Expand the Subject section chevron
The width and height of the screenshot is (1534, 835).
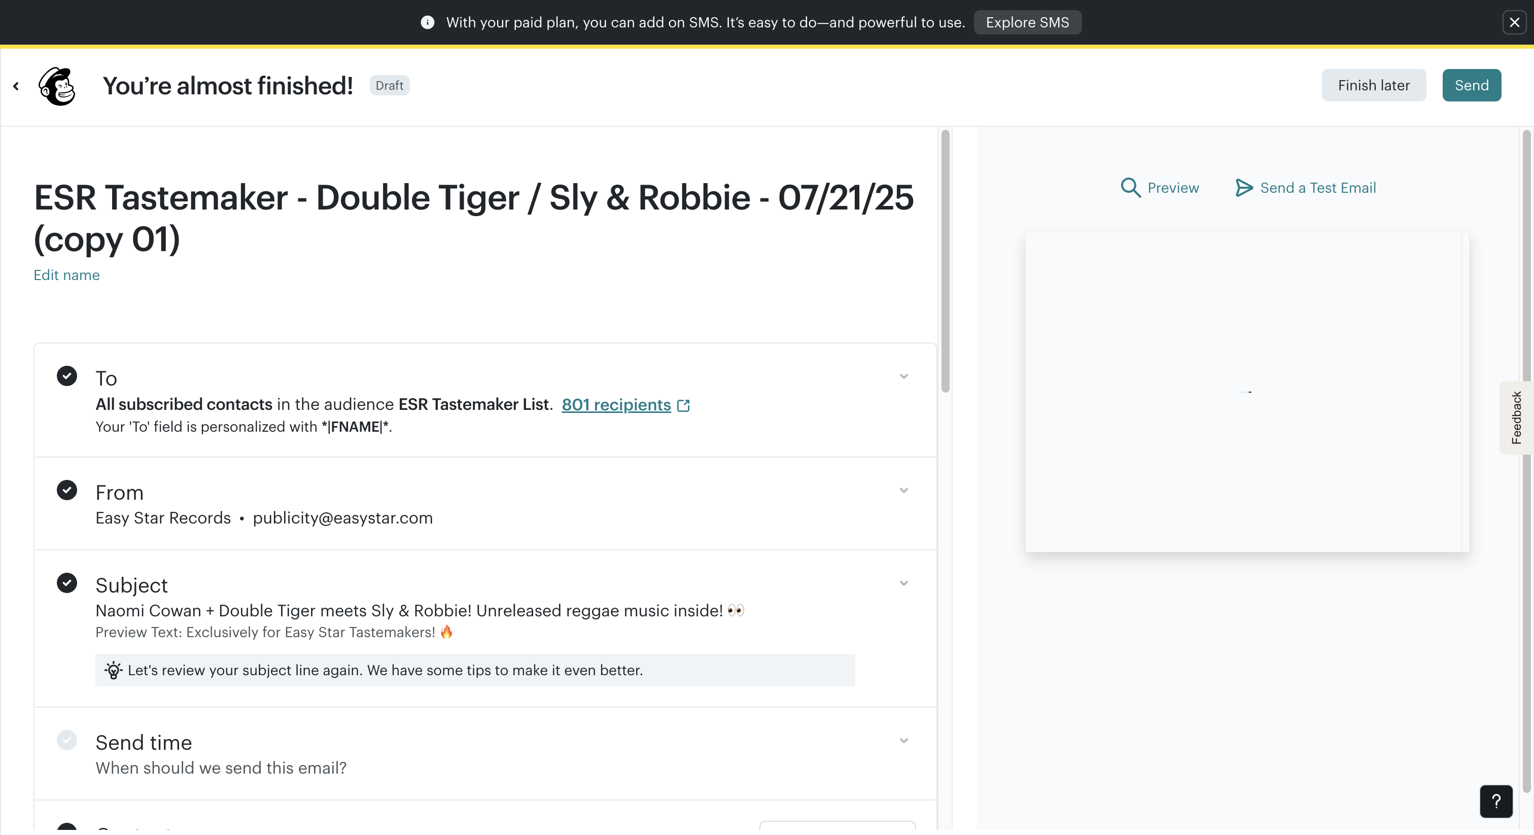[903, 583]
